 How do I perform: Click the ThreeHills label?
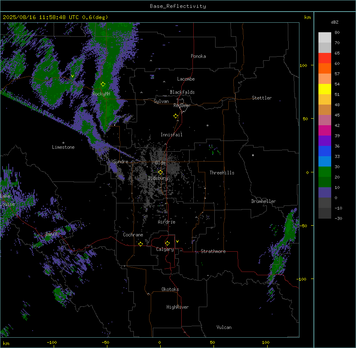coord(222,173)
